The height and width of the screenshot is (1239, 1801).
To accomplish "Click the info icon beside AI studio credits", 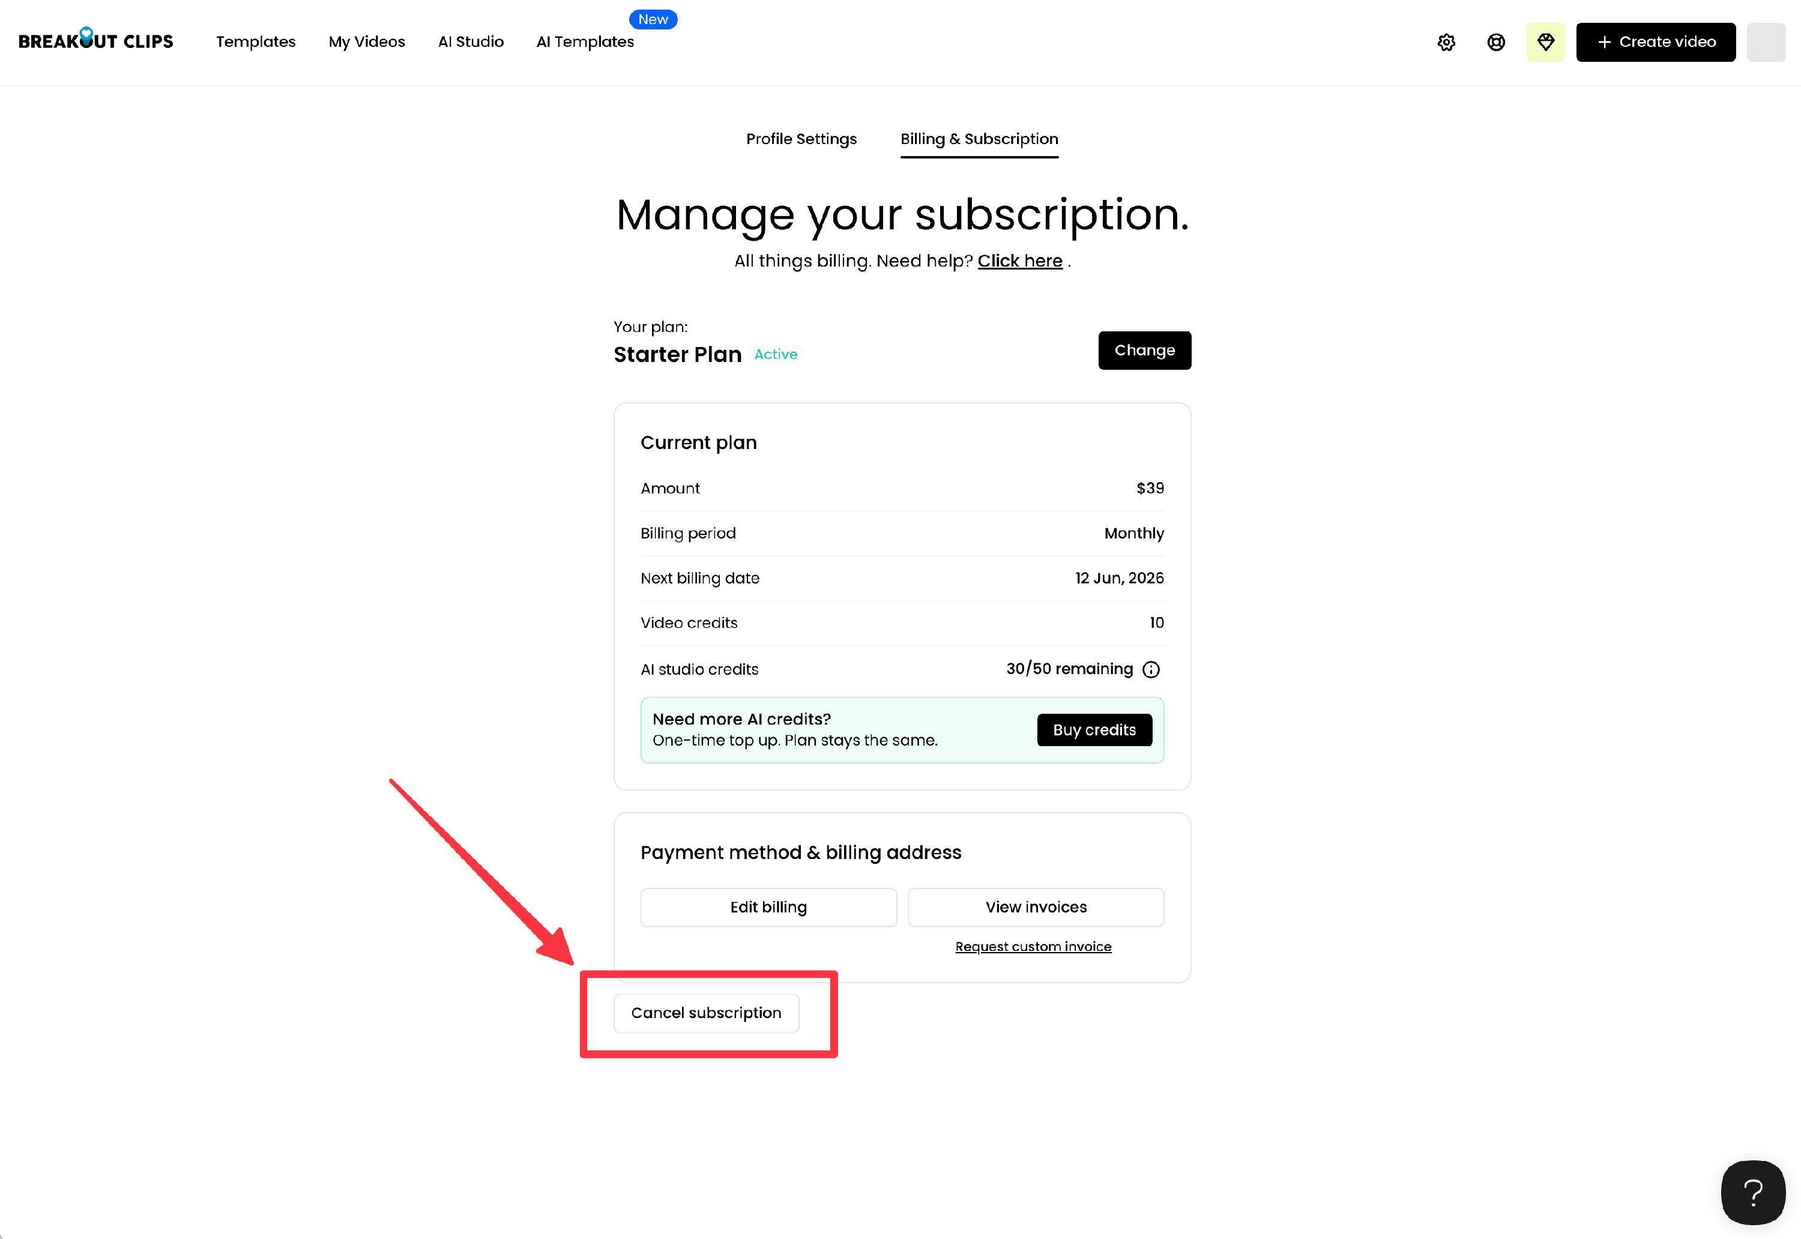I will (x=1151, y=669).
